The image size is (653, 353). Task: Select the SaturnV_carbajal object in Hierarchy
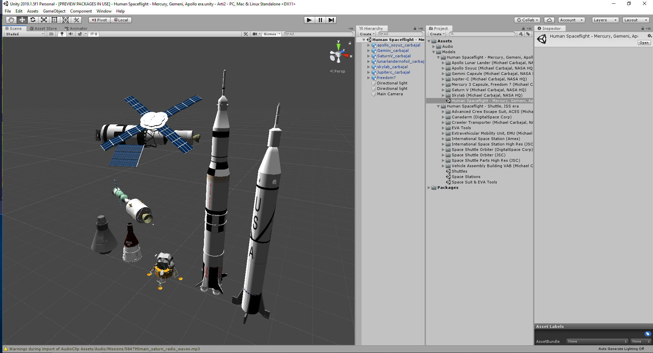[x=394, y=56]
